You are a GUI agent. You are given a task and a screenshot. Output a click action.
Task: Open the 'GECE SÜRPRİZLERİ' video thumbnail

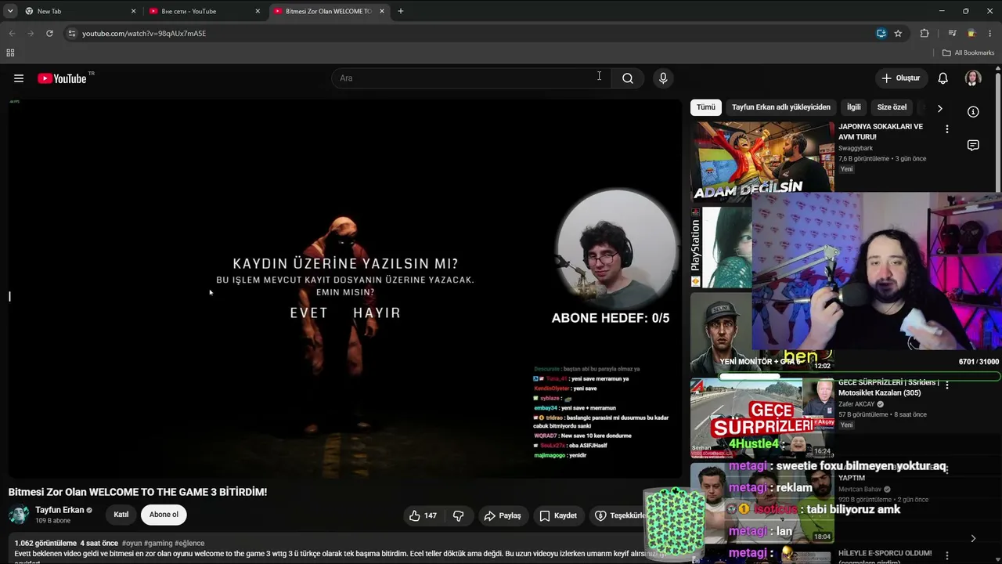762,418
